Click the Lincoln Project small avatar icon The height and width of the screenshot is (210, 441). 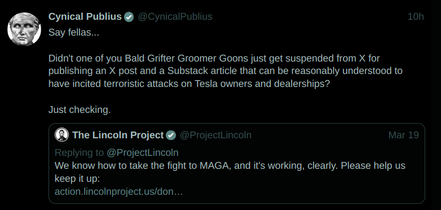pos(61,134)
